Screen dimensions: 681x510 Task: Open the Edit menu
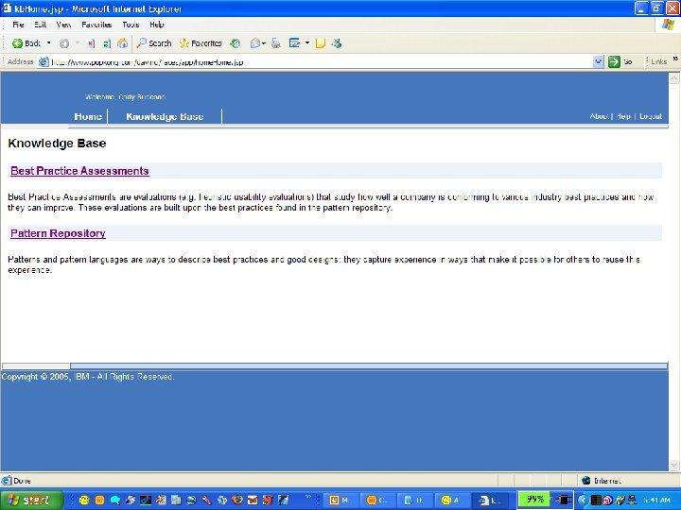(x=40, y=25)
